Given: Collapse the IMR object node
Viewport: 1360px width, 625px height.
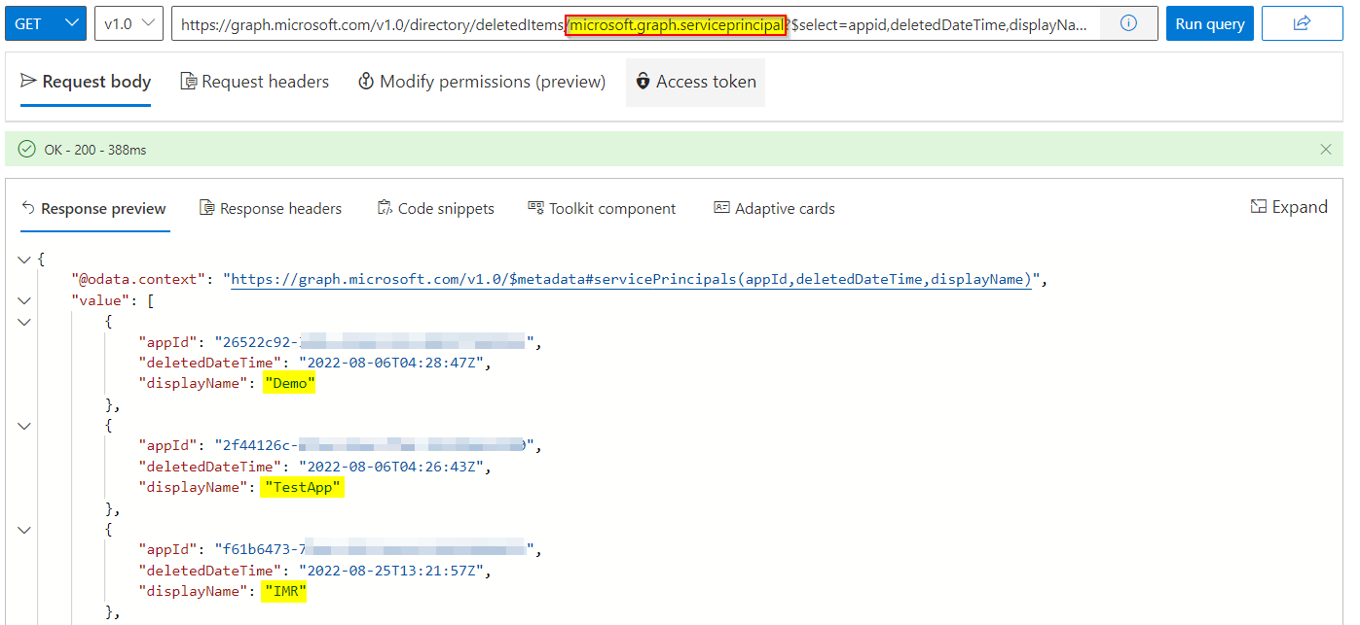Looking at the screenshot, I should coord(24,530).
